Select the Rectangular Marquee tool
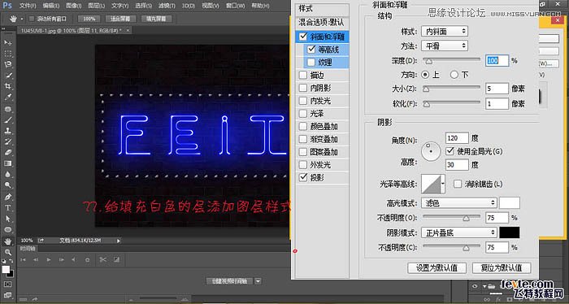 (x=8, y=54)
